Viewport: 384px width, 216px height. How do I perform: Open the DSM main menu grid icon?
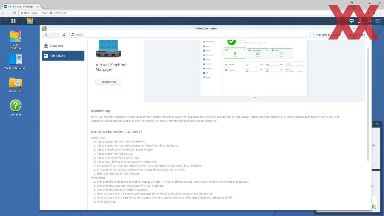coord(13,21)
